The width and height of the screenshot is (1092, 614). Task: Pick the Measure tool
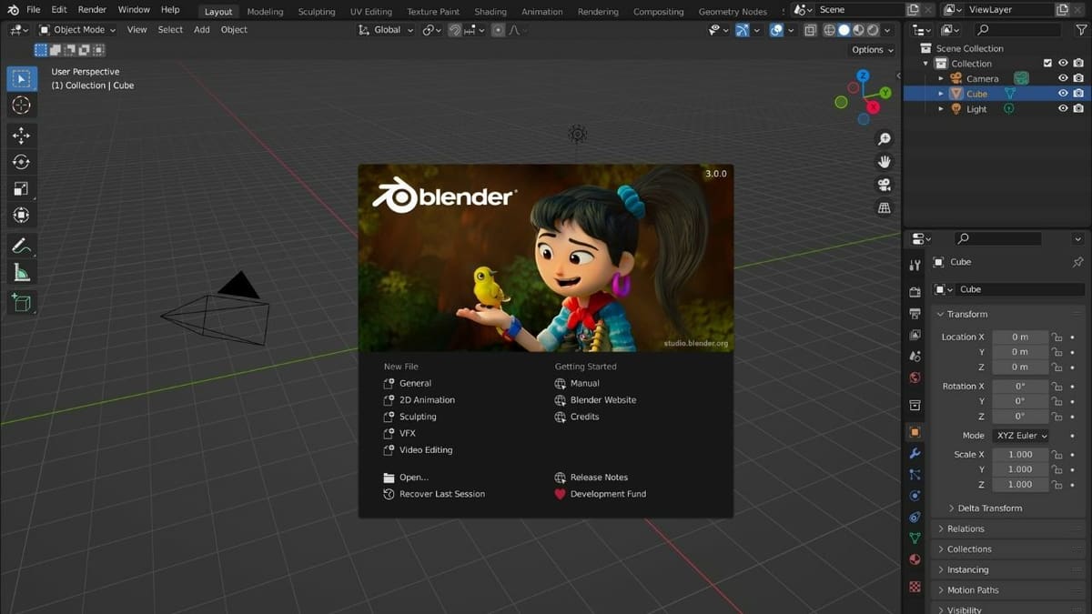click(x=21, y=272)
